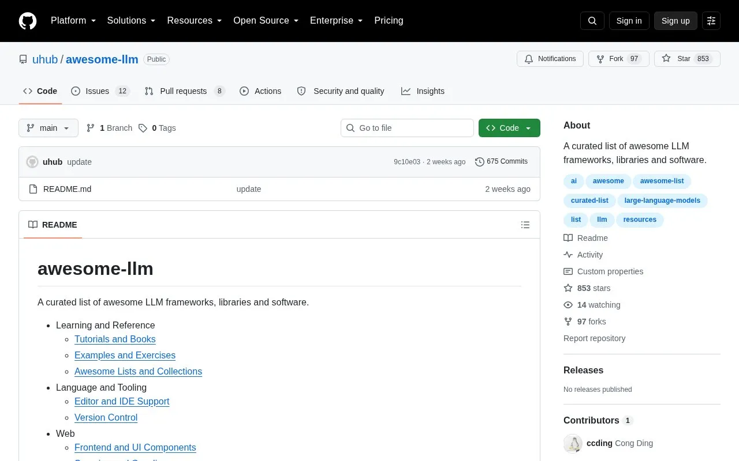
Task: Click uhub avatar in commit row
Action: pos(32,162)
